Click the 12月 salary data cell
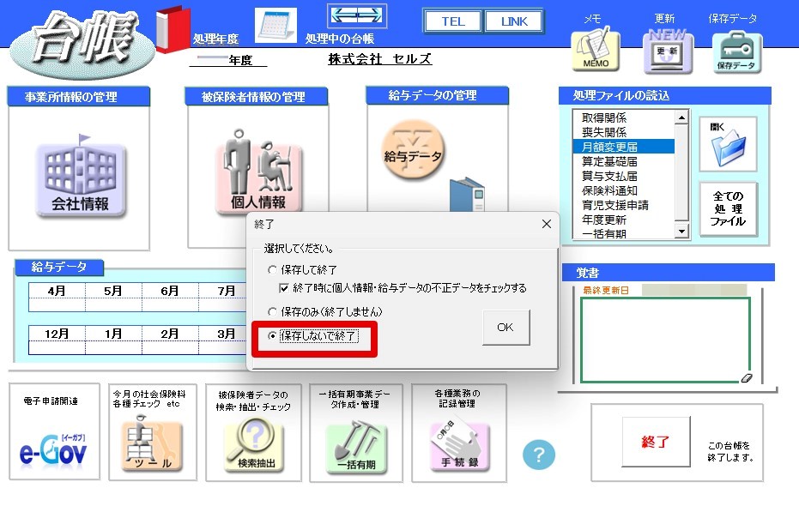The image size is (799, 506). (x=57, y=347)
